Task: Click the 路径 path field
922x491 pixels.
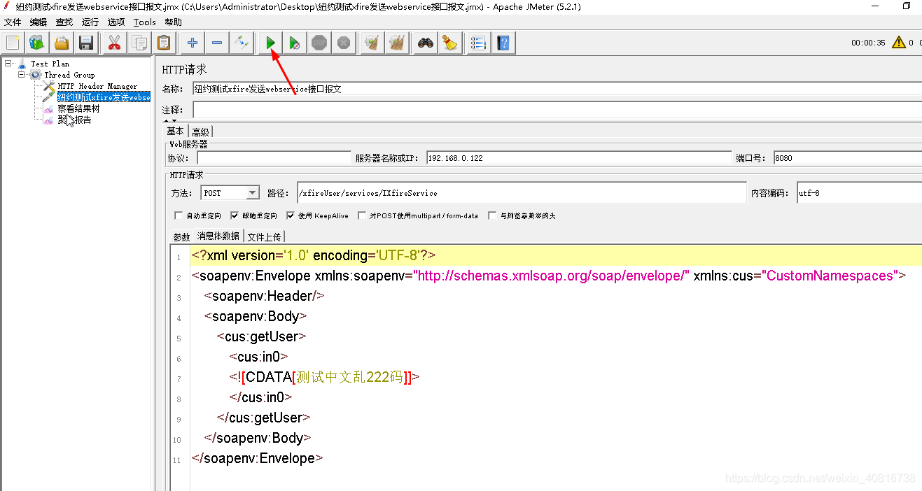Action: click(x=522, y=193)
